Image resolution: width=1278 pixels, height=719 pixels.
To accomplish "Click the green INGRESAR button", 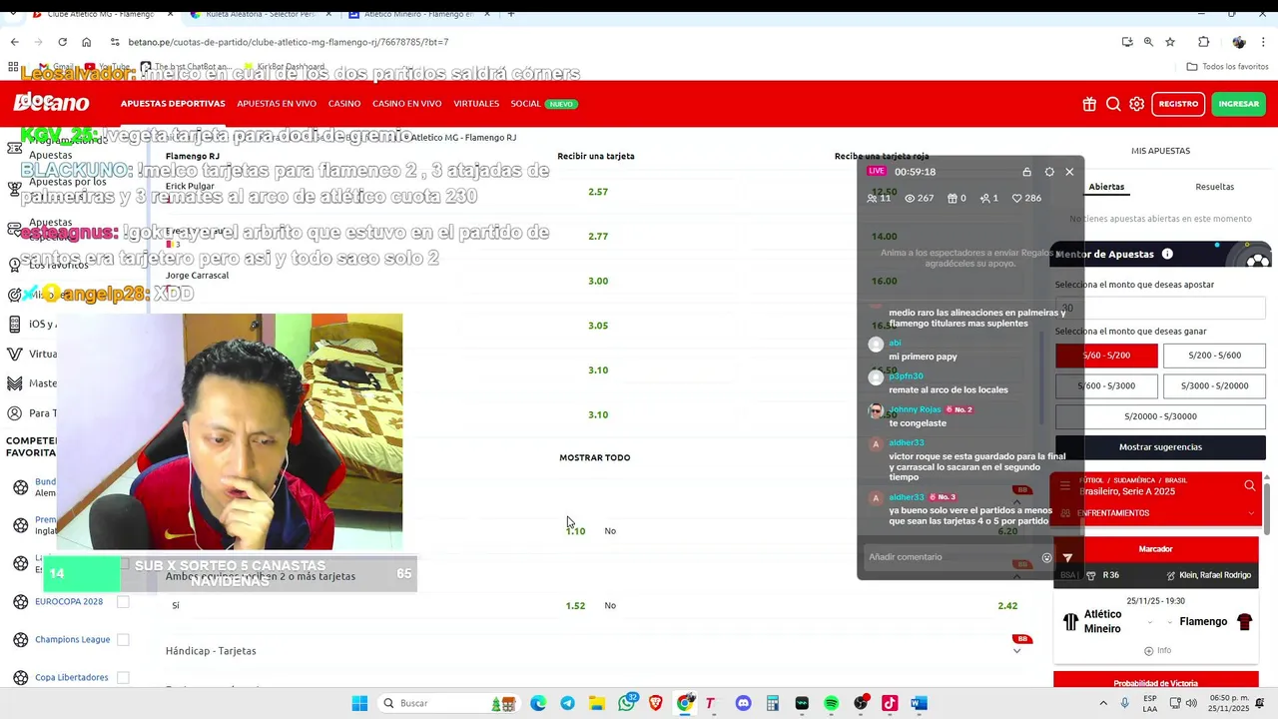I will tap(1238, 104).
